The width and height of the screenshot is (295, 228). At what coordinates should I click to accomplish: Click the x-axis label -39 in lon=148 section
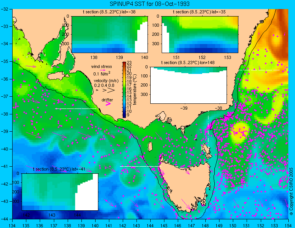click(184, 108)
